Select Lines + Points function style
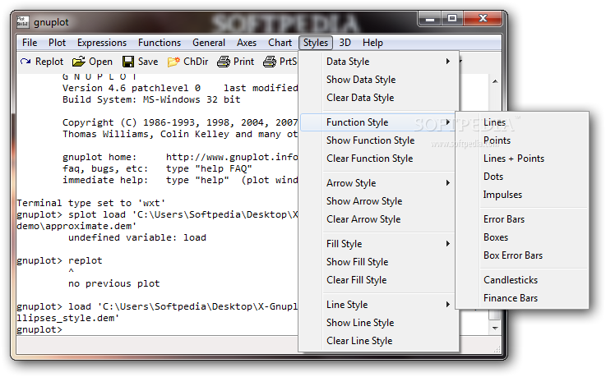 (522, 159)
